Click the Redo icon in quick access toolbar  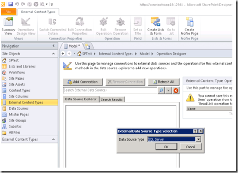tap(23, 4)
